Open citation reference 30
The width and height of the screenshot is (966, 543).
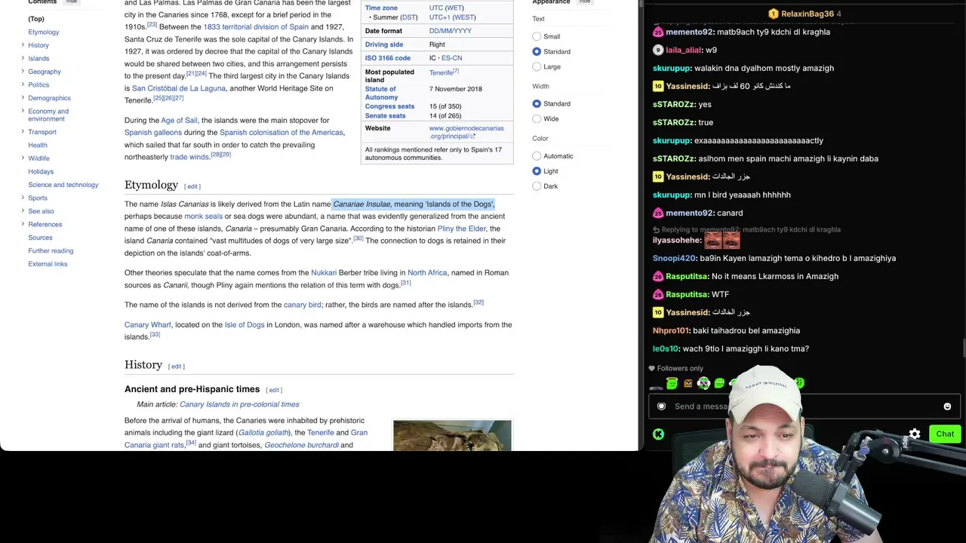pos(358,239)
